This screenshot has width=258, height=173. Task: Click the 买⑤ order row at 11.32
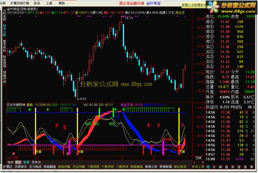[230, 67]
